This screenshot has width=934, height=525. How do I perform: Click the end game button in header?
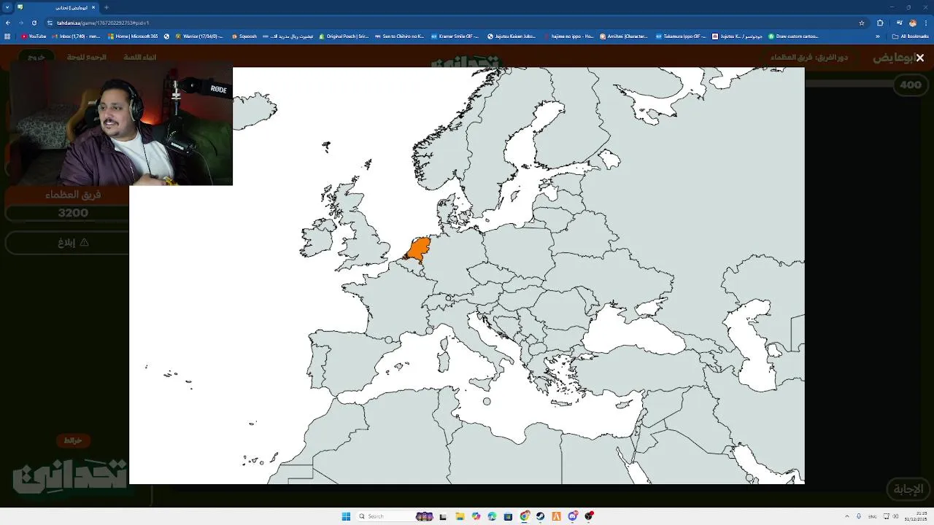click(139, 57)
